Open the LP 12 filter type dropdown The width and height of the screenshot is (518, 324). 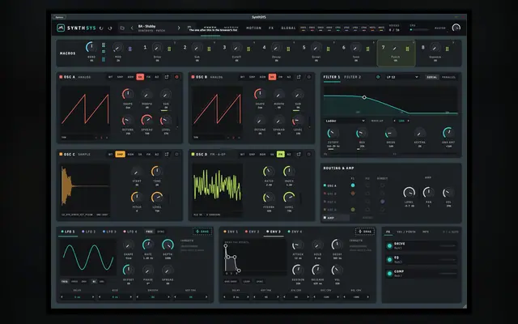click(x=402, y=77)
